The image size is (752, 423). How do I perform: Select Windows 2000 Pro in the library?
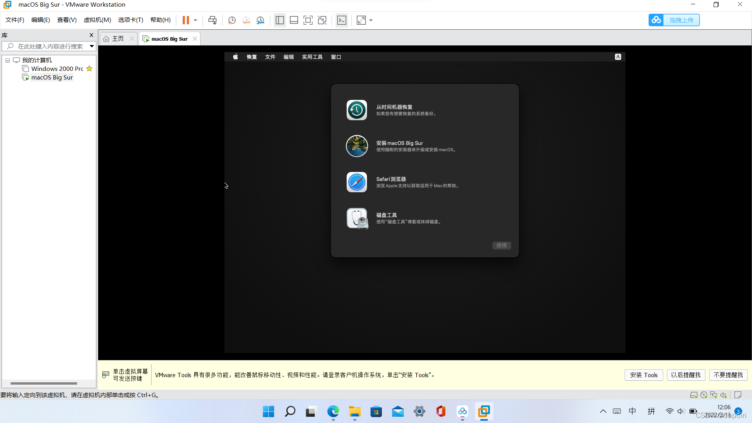[x=57, y=69]
